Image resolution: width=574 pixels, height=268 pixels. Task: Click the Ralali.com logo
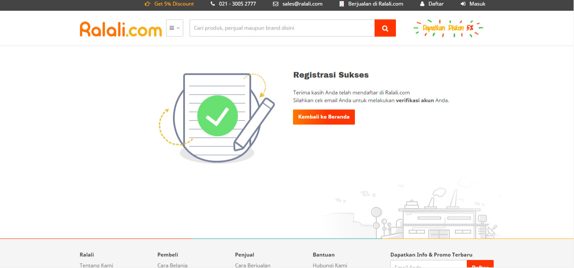[x=121, y=29]
